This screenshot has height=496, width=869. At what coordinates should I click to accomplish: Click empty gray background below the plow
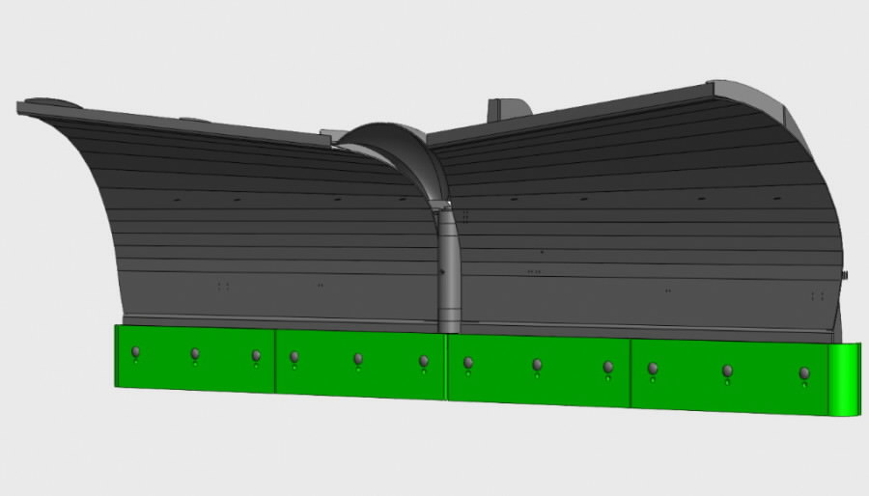point(434,454)
